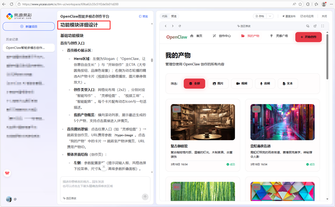Click the preview back arrow
The image size is (335, 207).
coord(166,26)
